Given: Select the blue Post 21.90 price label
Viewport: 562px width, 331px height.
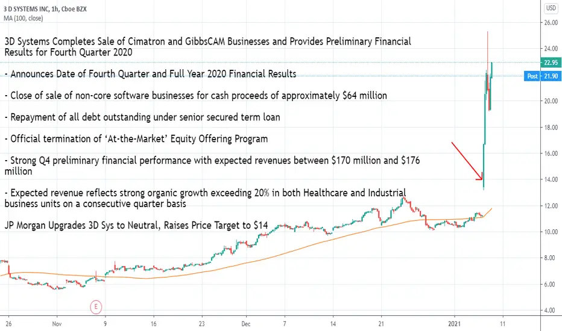Looking at the screenshot, I should click(543, 76).
